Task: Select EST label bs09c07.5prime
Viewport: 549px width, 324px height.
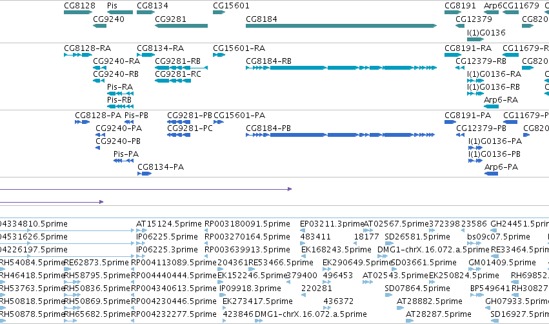Action: click(x=499, y=237)
